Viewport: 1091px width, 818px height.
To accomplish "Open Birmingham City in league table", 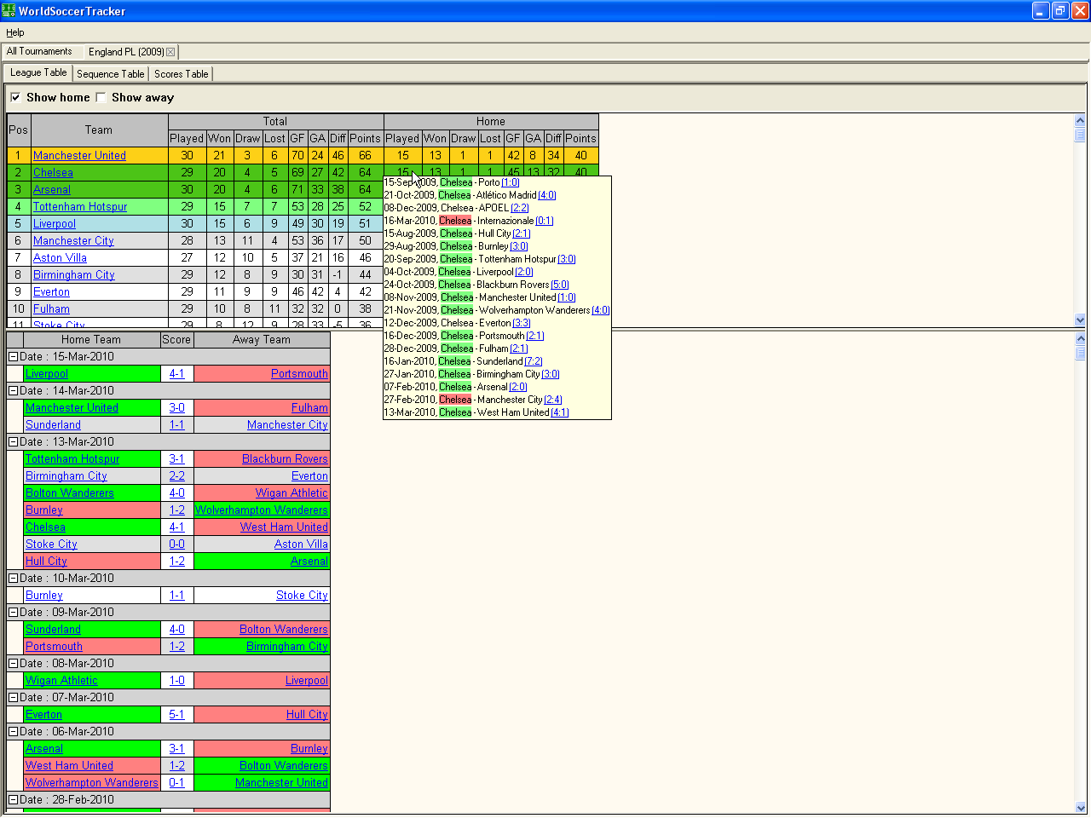I will pyautogui.click(x=74, y=275).
